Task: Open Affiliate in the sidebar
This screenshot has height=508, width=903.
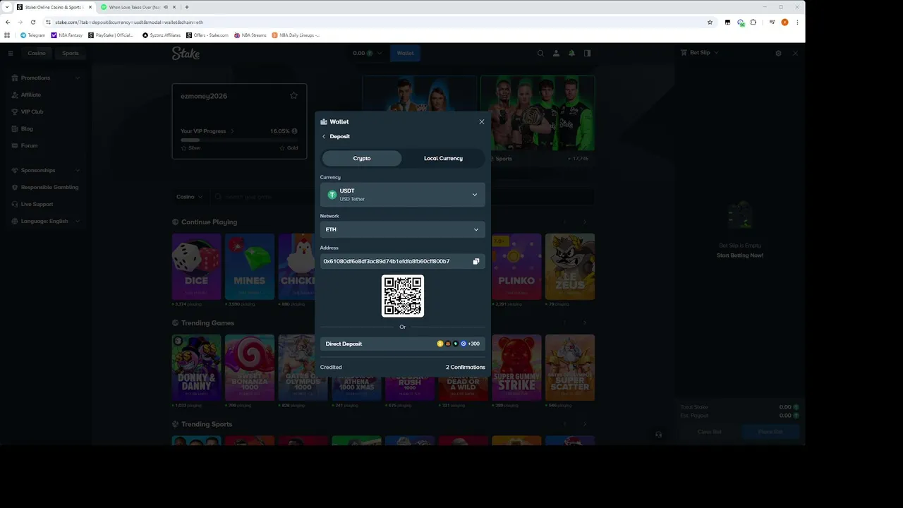Action: pos(31,95)
